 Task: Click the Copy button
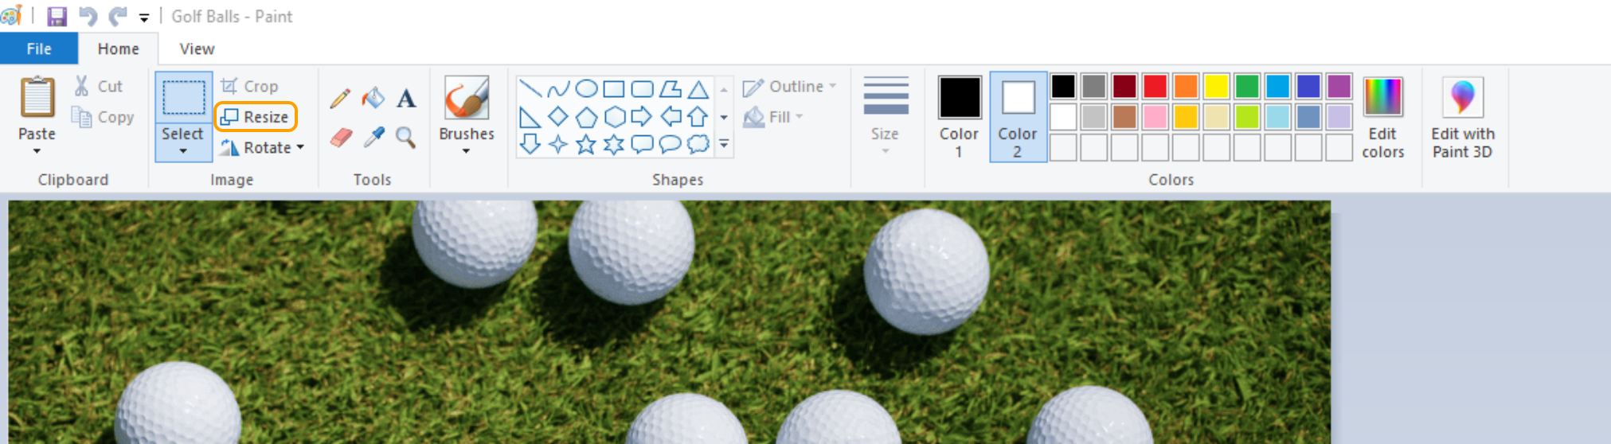coord(104,117)
